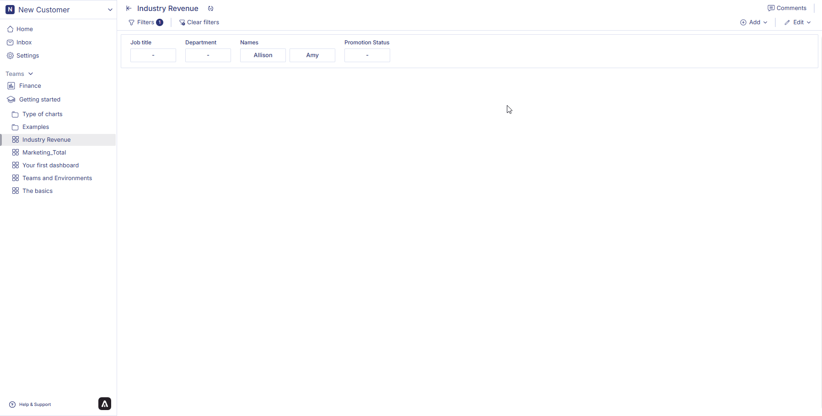Image resolution: width=822 pixels, height=416 pixels.
Task: Open the Filters panel
Action: (145, 22)
